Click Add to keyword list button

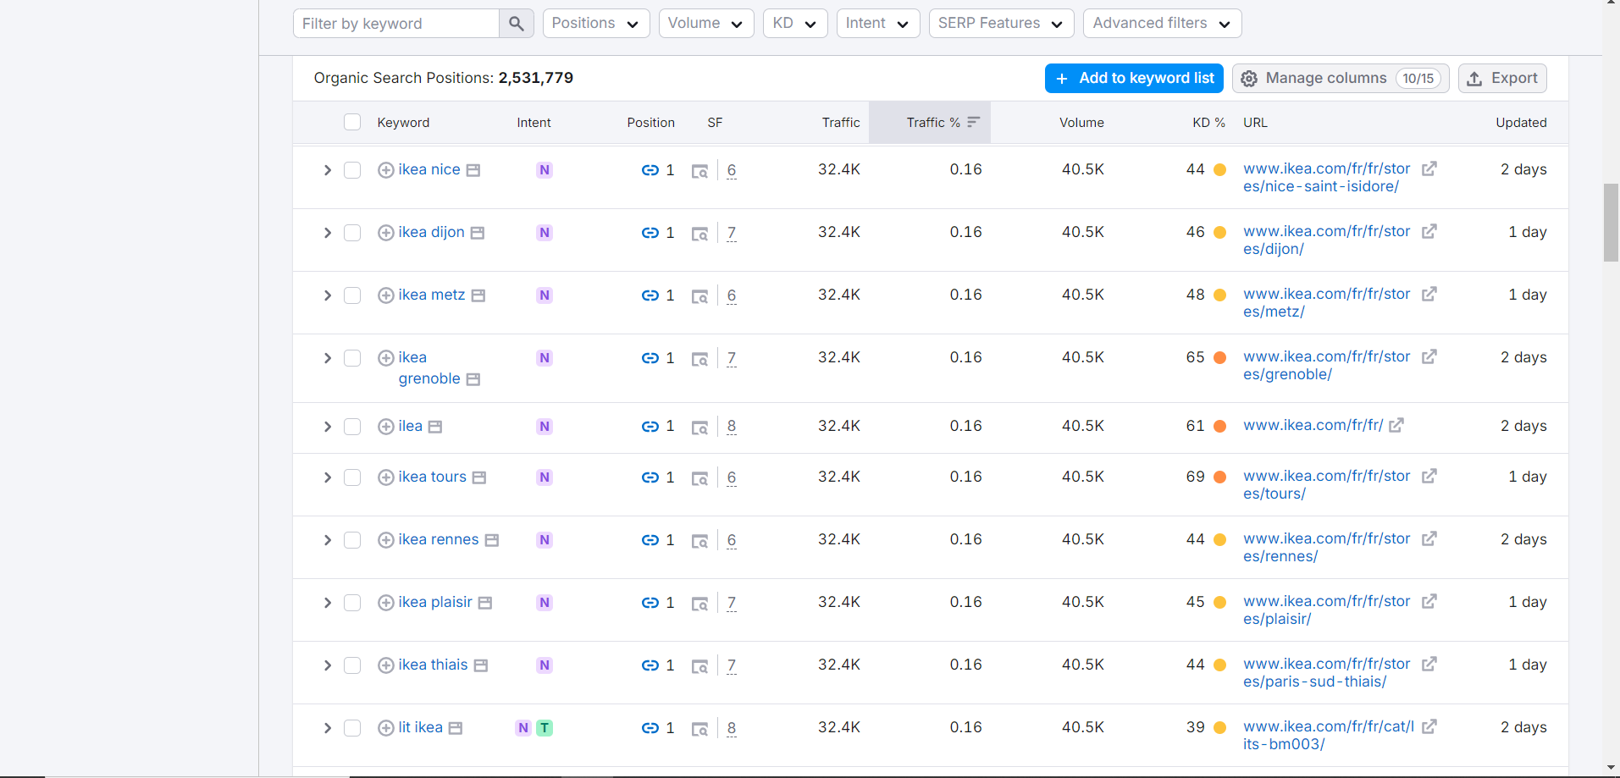tap(1134, 79)
